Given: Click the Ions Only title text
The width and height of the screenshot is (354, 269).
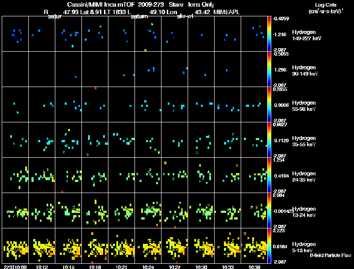Looking at the screenshot, I should 201,4.
